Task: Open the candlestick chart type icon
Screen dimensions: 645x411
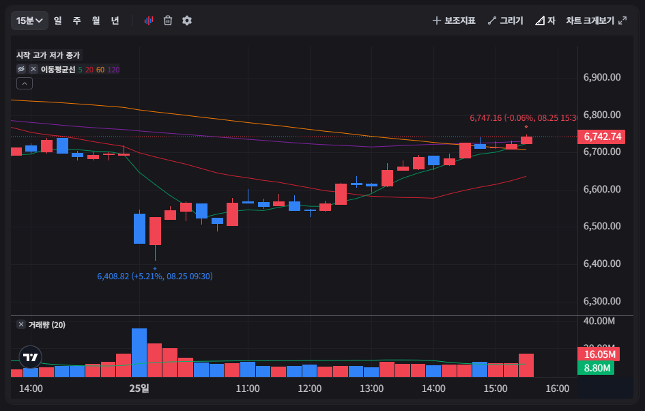Action: [x=149, y=20]
